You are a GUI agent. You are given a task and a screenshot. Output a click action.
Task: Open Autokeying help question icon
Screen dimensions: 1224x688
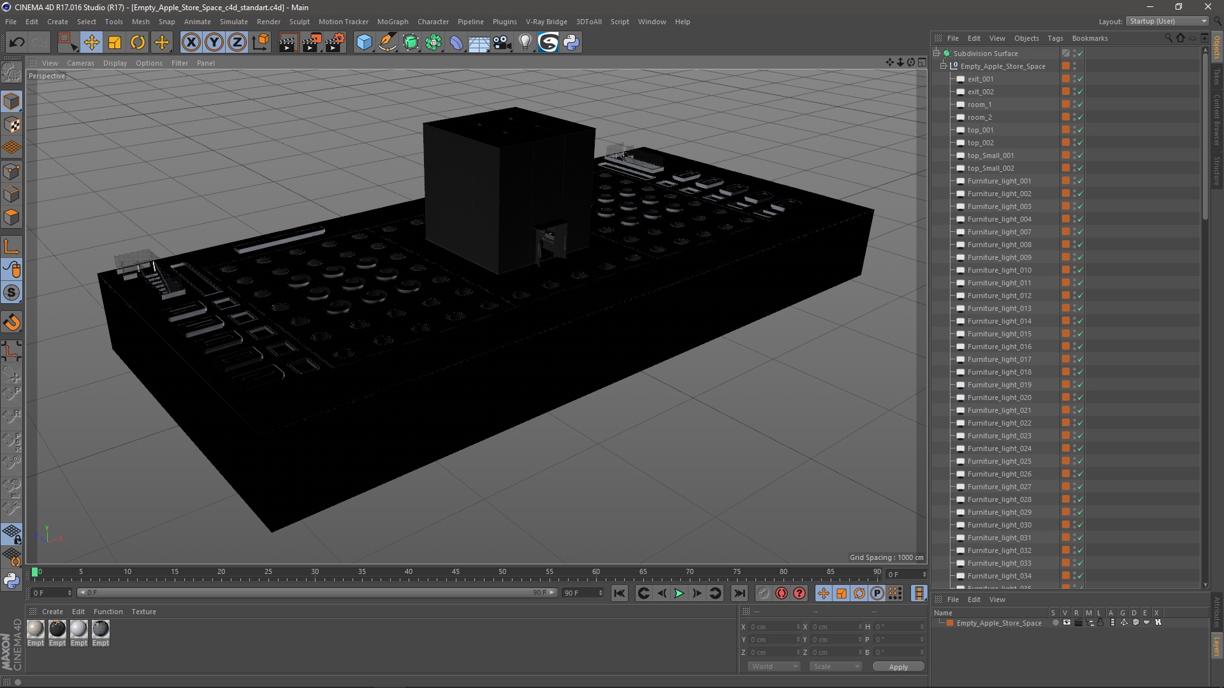coord(799,593)
